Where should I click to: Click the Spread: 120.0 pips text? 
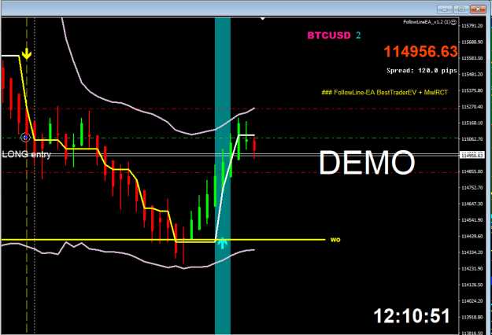421,71
